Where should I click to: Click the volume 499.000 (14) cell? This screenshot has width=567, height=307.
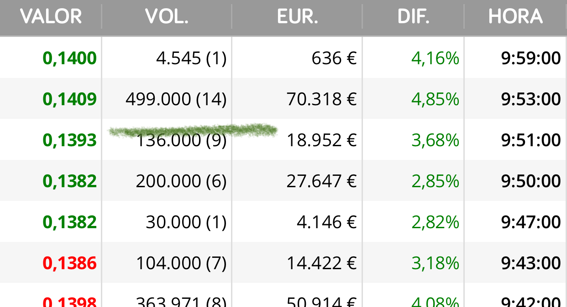click(176, 99)
